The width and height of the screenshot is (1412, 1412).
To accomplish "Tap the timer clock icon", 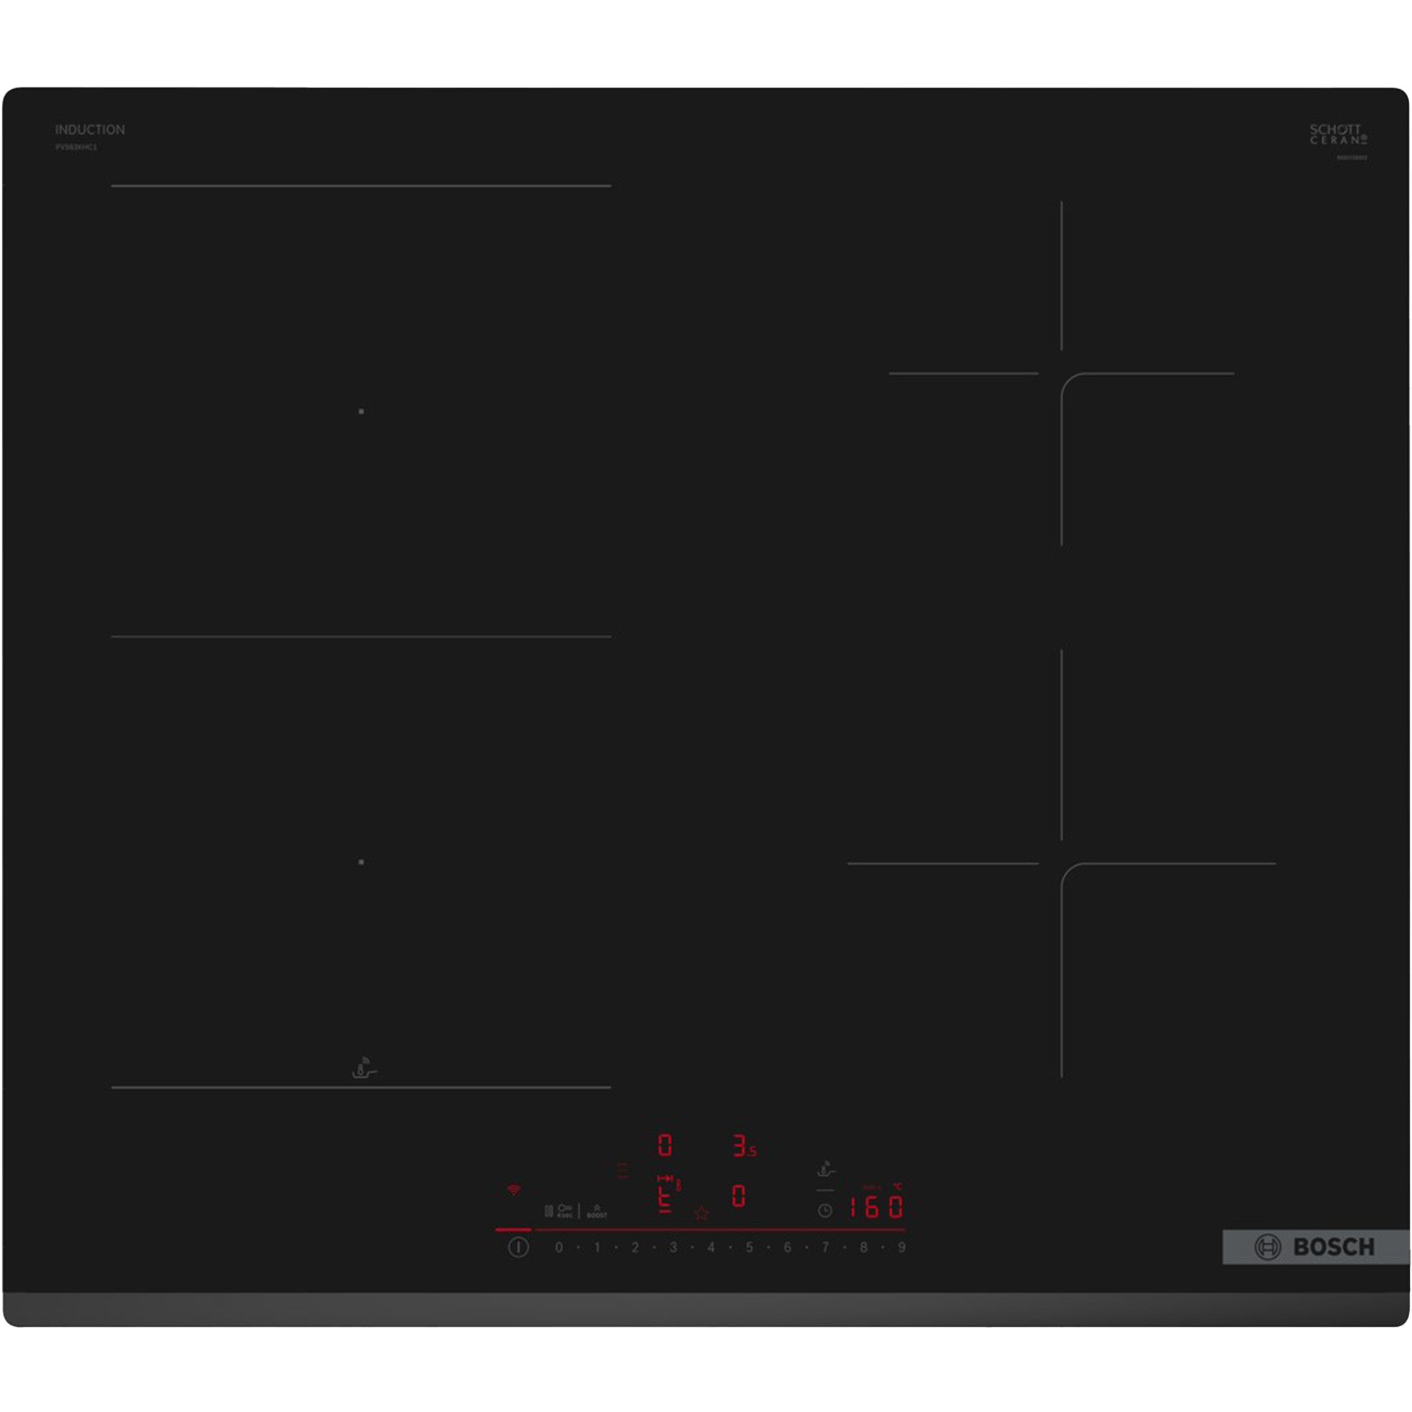I will point(825,1211).
